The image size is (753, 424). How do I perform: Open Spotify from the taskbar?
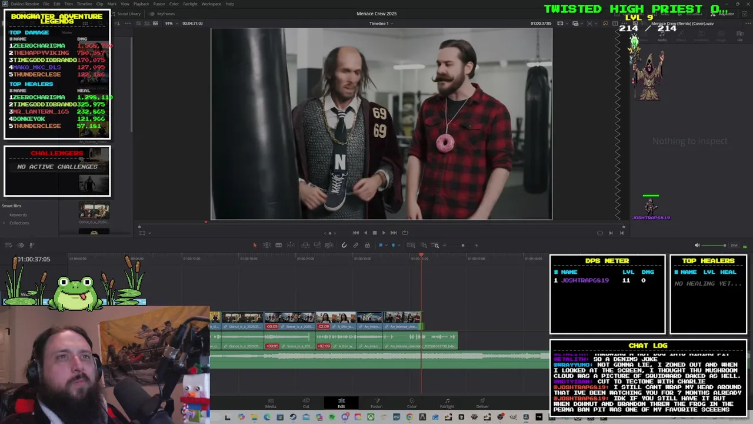pyautogui.click(x=332, y=418)
